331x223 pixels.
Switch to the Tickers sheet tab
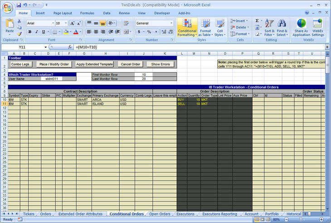point(29,214)
